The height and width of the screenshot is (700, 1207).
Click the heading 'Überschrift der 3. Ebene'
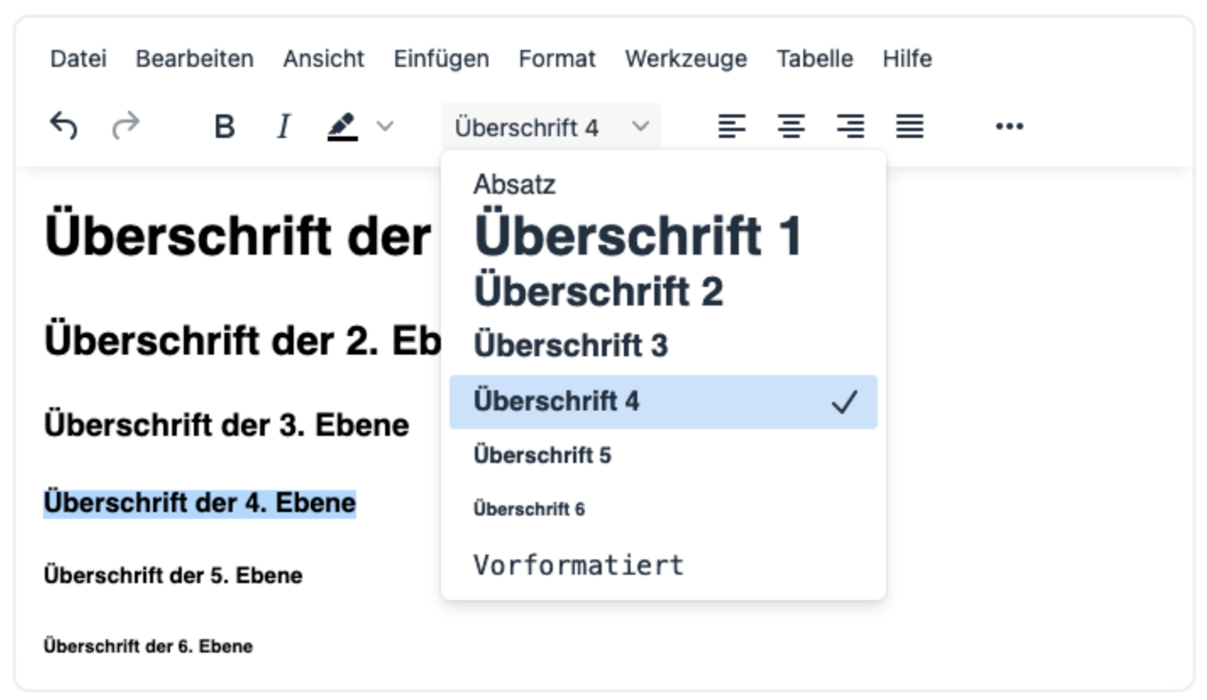click(x=226, y=425)
